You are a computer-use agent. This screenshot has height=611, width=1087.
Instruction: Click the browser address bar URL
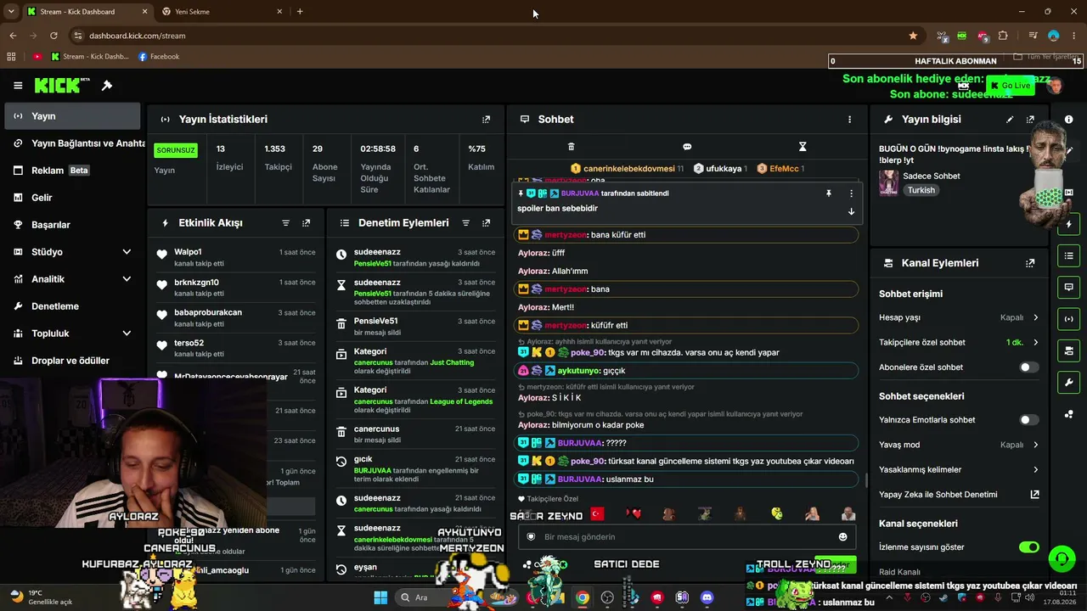point(138,36)
